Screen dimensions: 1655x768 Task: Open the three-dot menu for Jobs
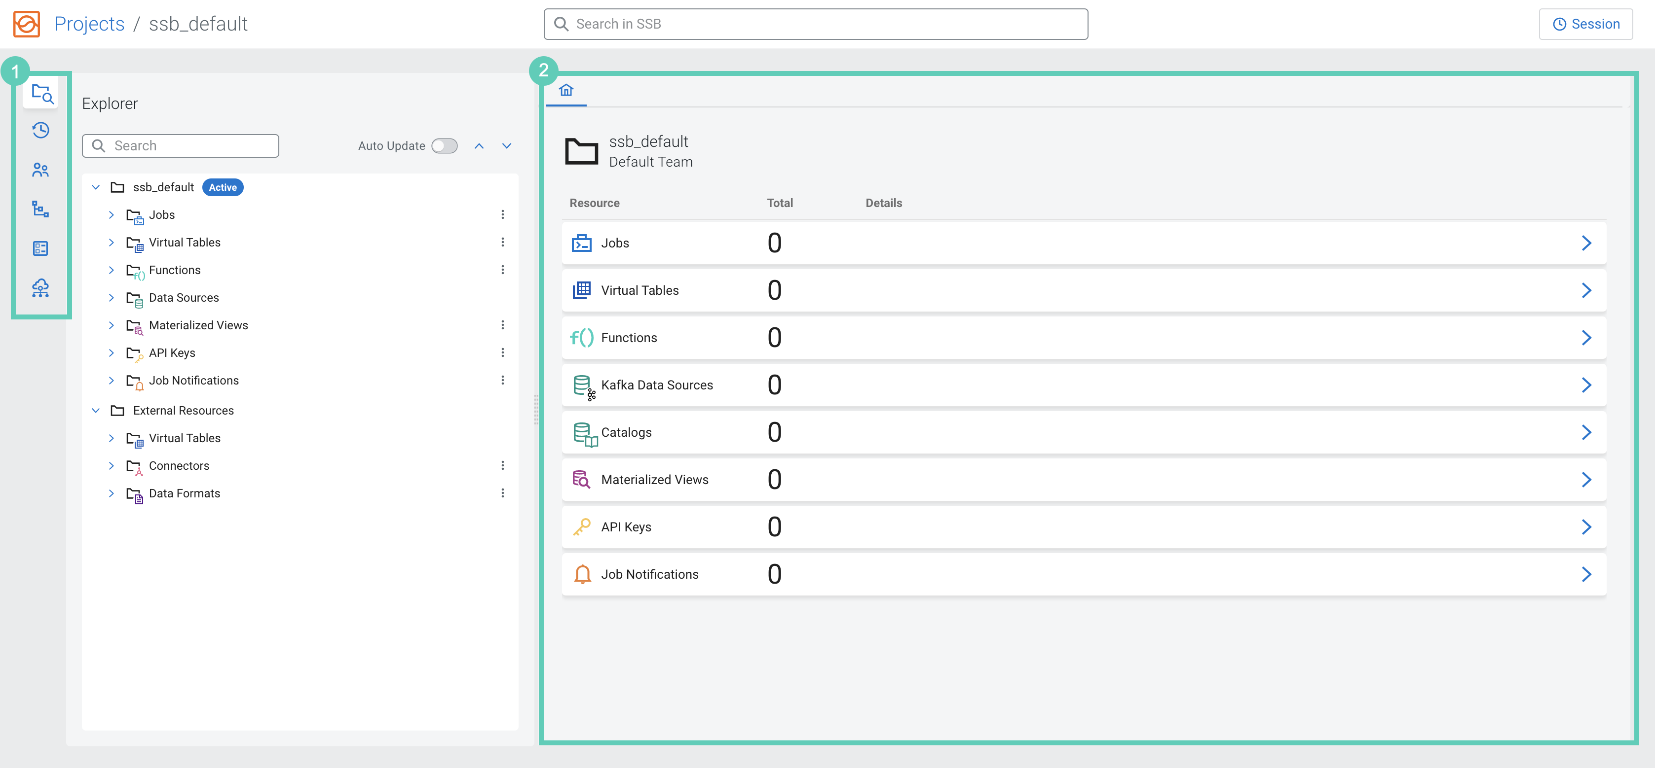coord(502,215)
